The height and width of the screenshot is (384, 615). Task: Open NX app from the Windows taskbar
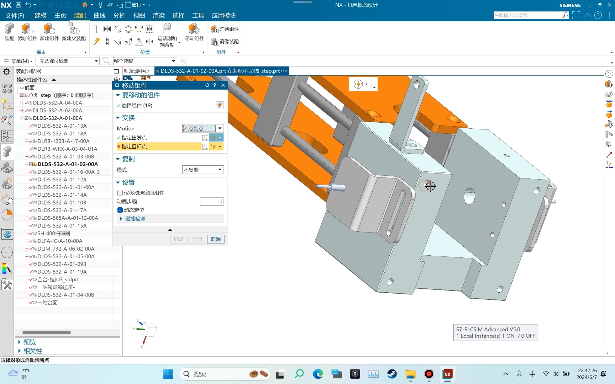(447, 374)
